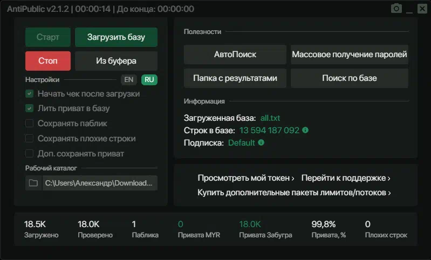
Task: Stop the check with Стоп
Action: tap(48, 61)
